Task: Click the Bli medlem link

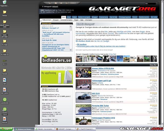Action: tap(82, 45)
